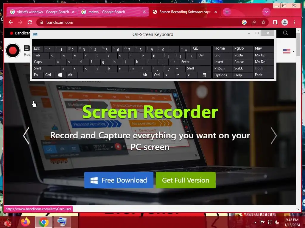Click the bandicam.com address bar

pyautogui.click(x=140, y=23)
